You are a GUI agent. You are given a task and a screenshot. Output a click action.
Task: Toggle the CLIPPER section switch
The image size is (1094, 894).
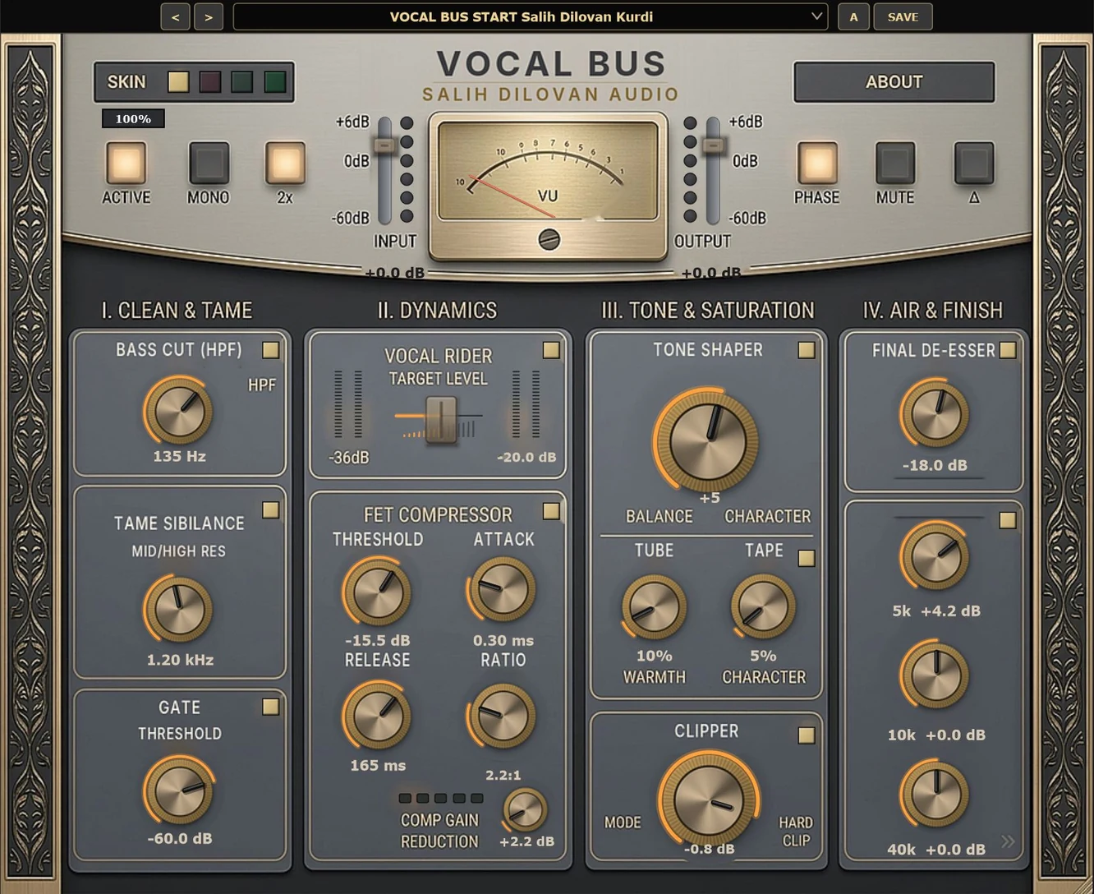[x=807, y=735]
